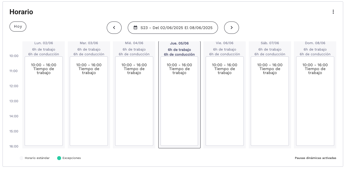Click the Hoy button
This screenshot has width=346, height=169.
pos(18,27)
